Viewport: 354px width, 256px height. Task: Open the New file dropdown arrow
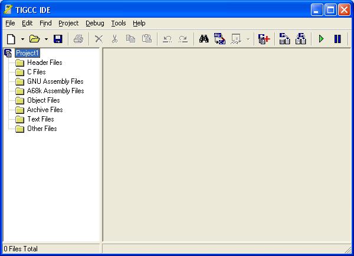(22, 39)
